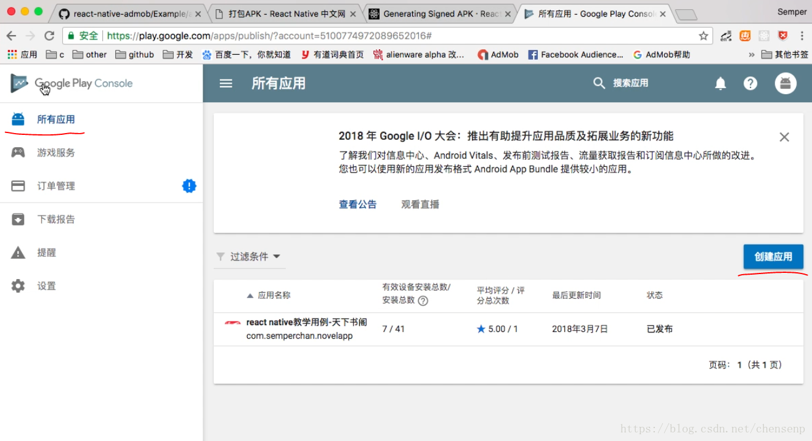Click the novelapp application icon in the table

click(x=233, y=323)
